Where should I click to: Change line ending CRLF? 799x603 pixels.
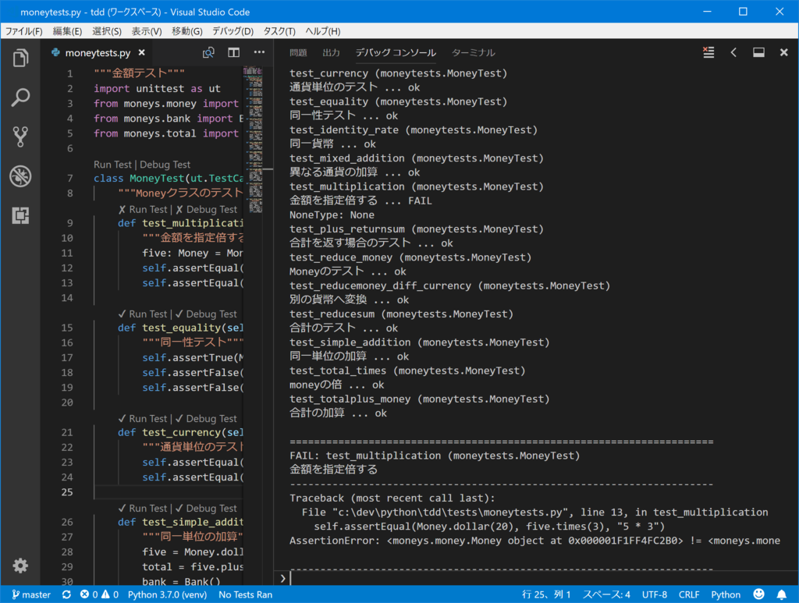689,594
